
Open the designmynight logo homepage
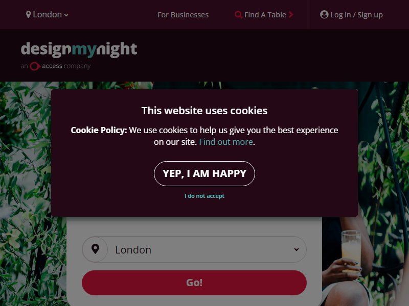point(79,49)
